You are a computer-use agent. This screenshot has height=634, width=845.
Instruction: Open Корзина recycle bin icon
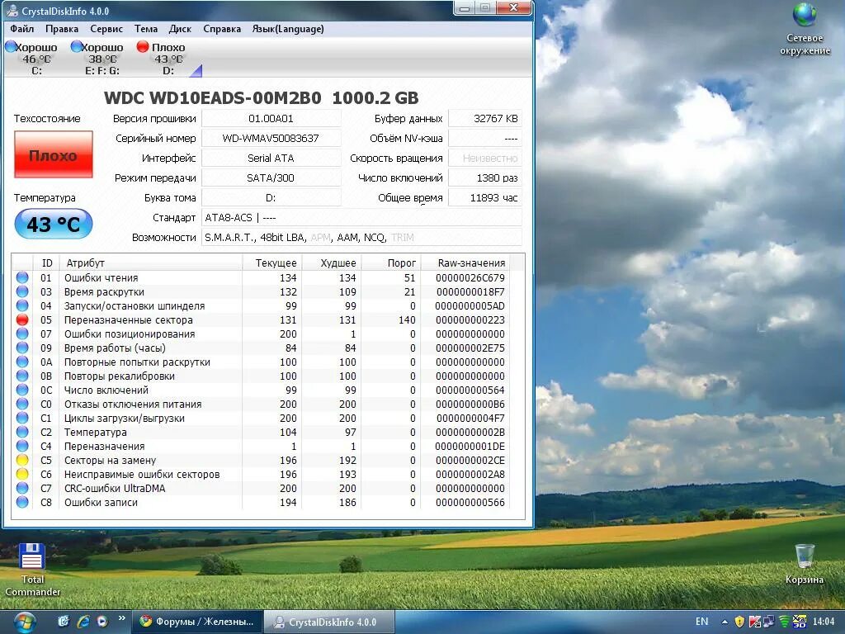(804, 564)
